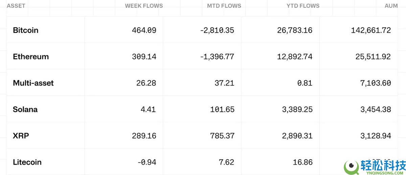Click Bitcoin's week flows value 464.09
The width and height of the screenshot is (406, 175).
(x=144, y=30)
